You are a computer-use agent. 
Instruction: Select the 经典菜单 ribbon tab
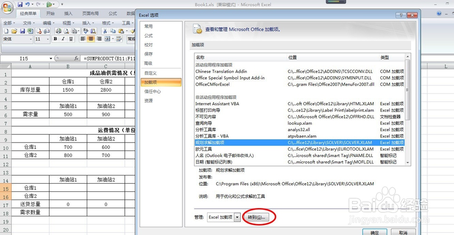point(28,13)
